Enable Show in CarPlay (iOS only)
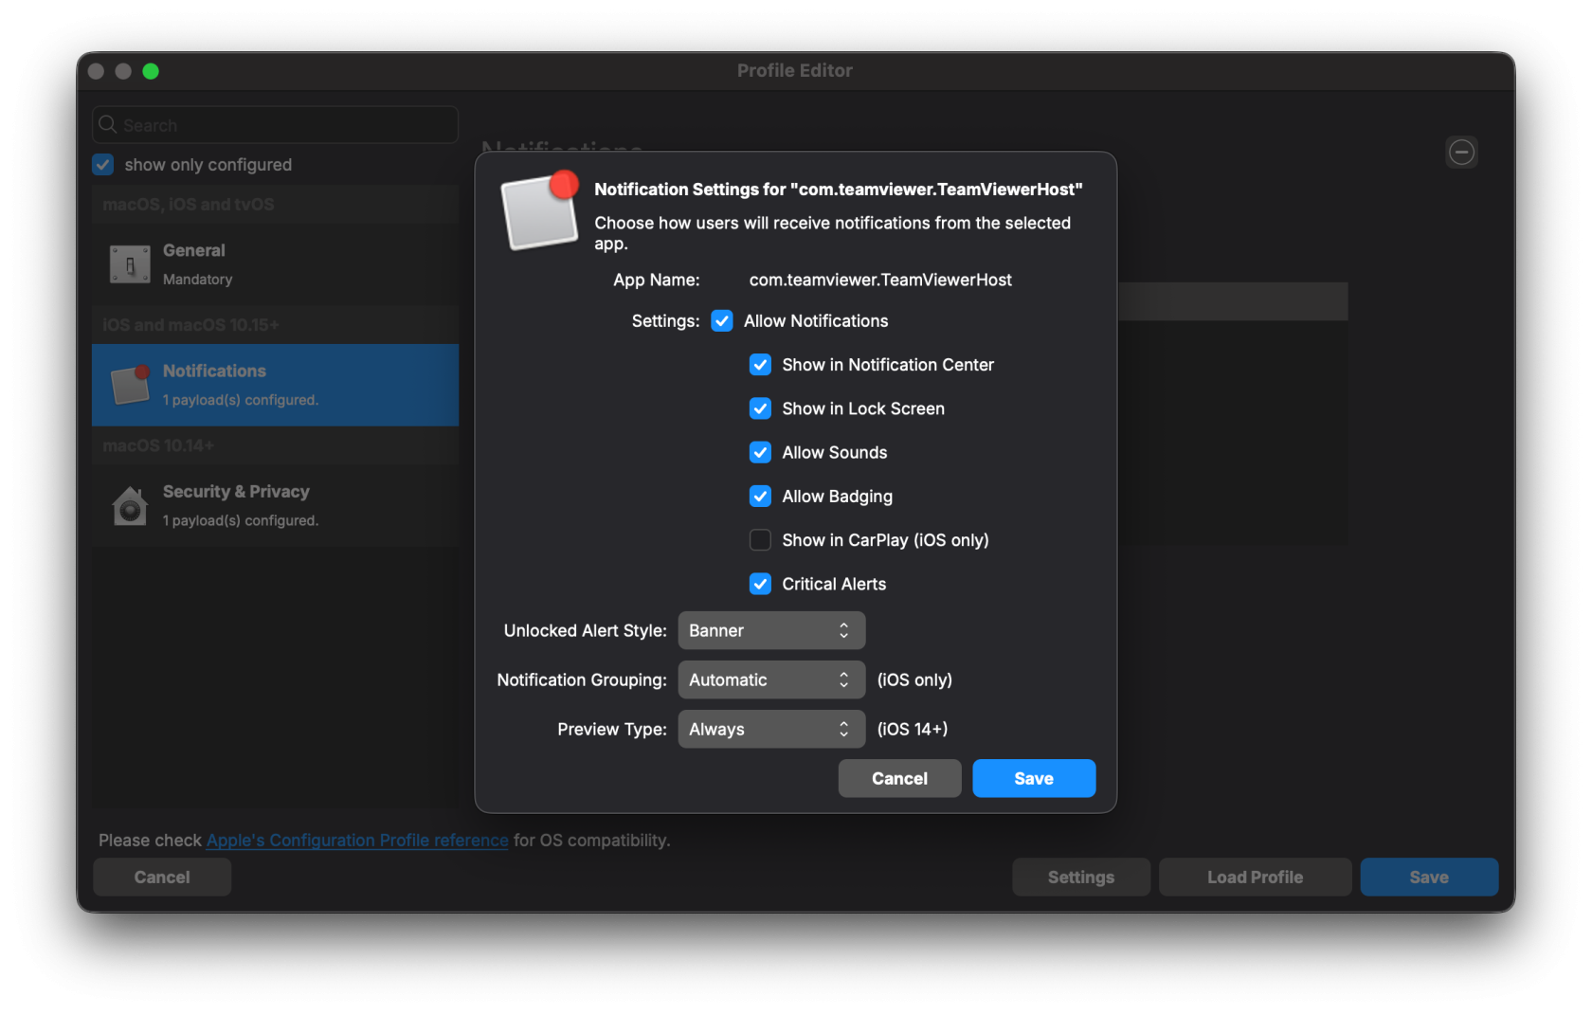The width and height of the screenshot is (1592, 1014). 760,540
